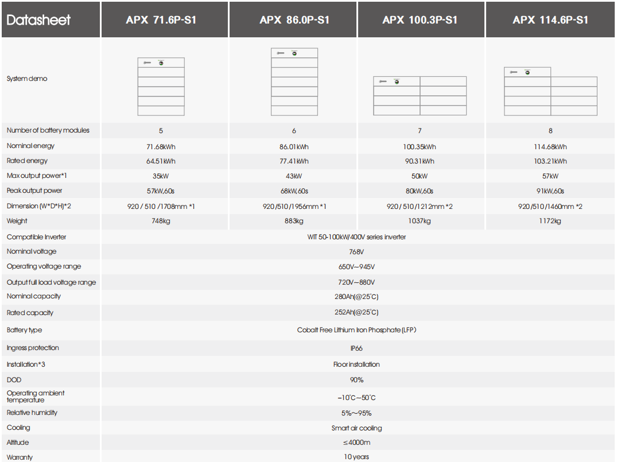Click the 80kW,60s peak output value
The image size is (617, 462).
pyautogui.click(x=420, y=191)
